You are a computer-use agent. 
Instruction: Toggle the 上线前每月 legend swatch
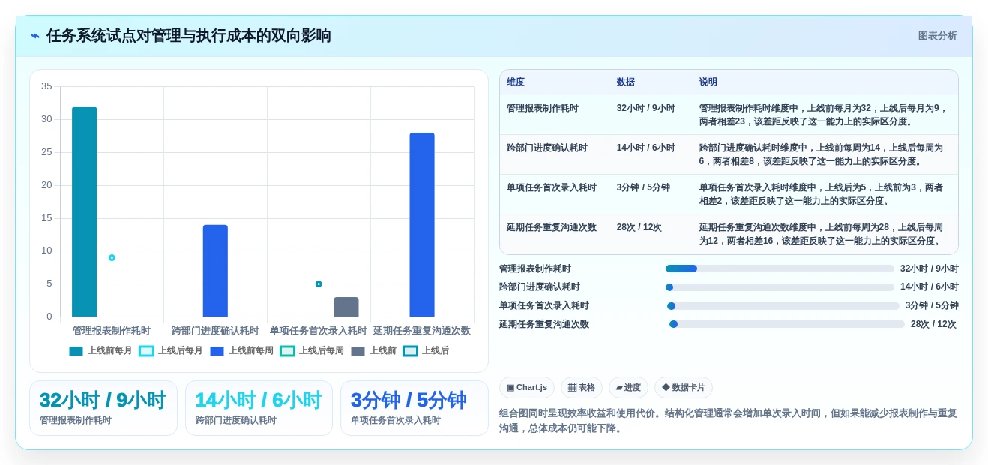[x=76, y=351]
